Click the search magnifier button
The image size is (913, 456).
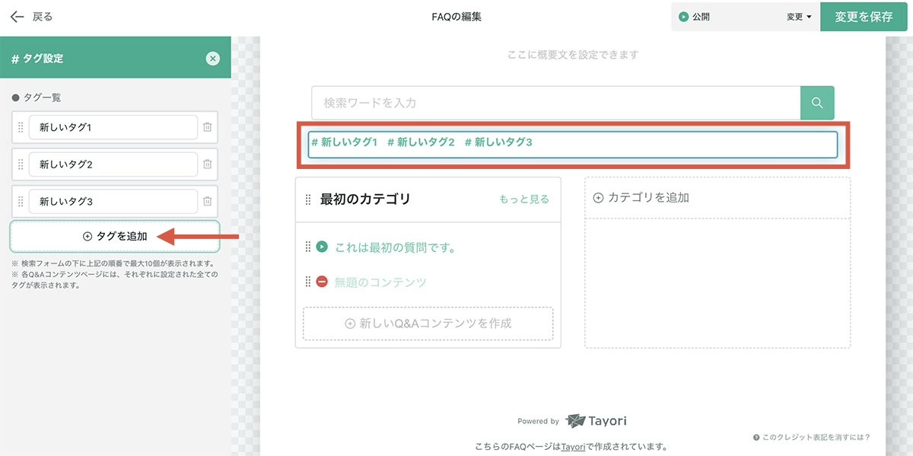[817, 103]
